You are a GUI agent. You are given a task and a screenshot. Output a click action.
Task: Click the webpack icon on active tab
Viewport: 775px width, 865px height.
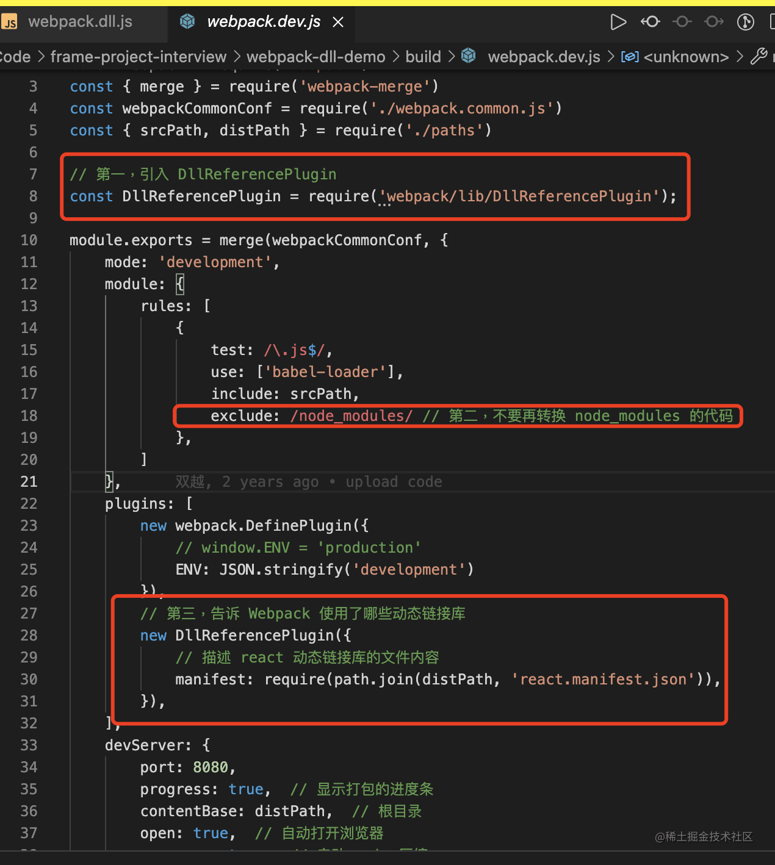[187, 22]
